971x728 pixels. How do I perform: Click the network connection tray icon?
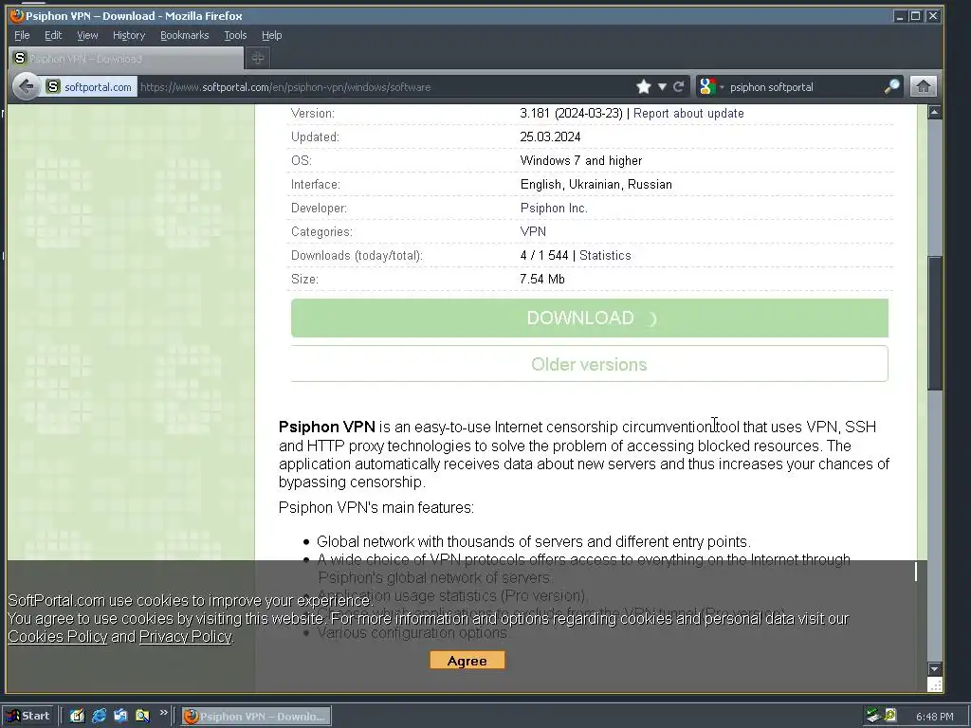click(x=873, y=716)
